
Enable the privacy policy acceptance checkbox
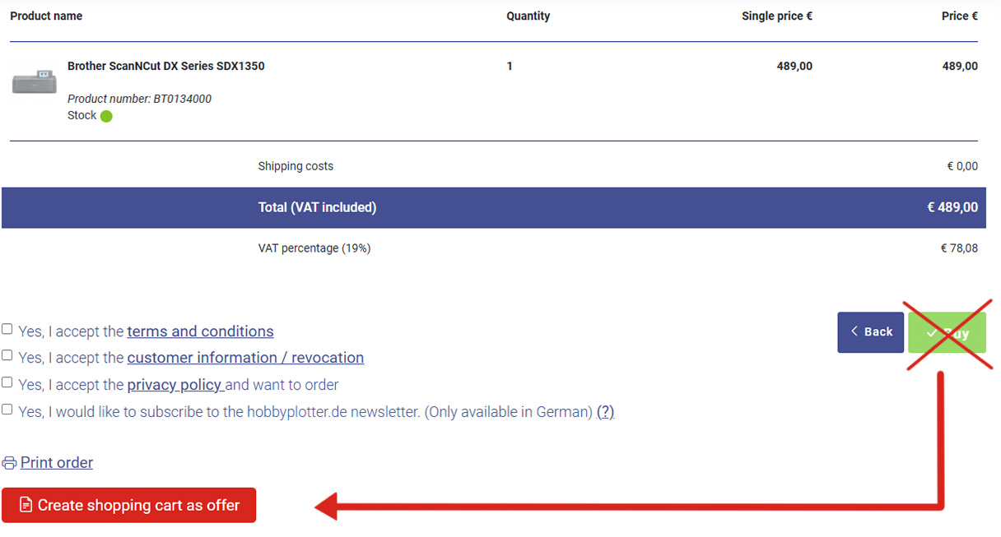7,382
